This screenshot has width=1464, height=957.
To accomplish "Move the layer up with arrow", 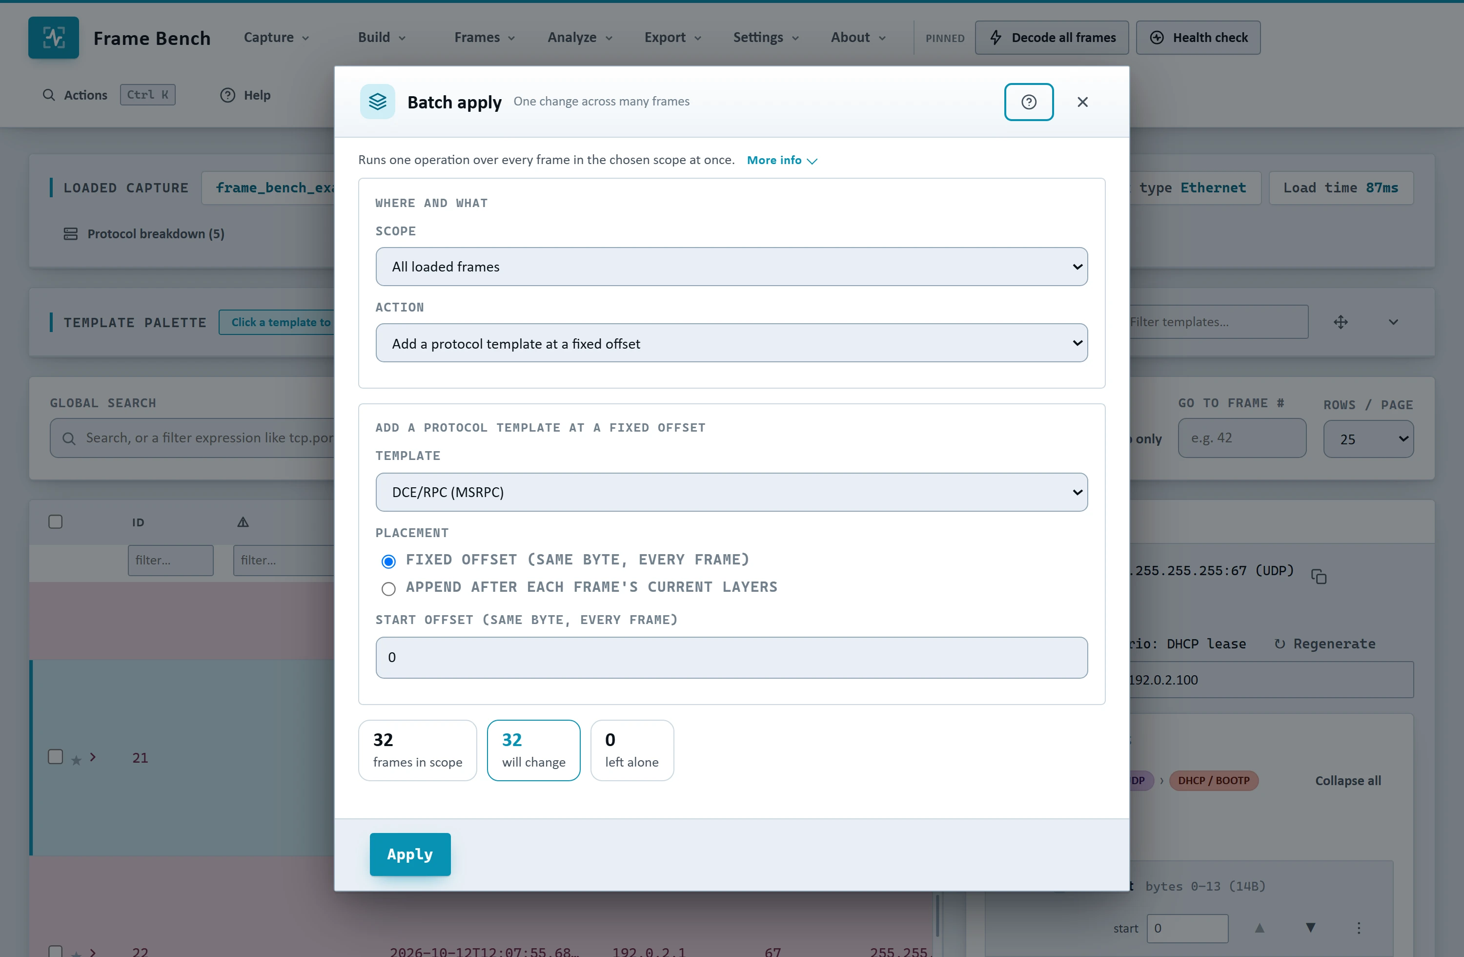I will [1260, 927].
